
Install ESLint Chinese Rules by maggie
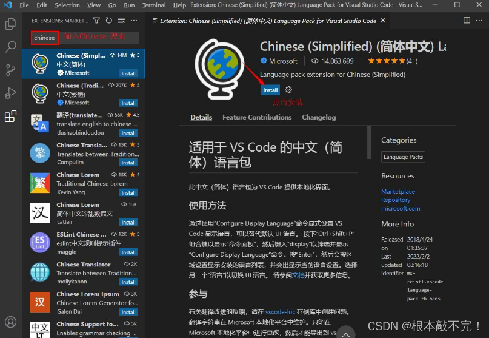point(128,252)
